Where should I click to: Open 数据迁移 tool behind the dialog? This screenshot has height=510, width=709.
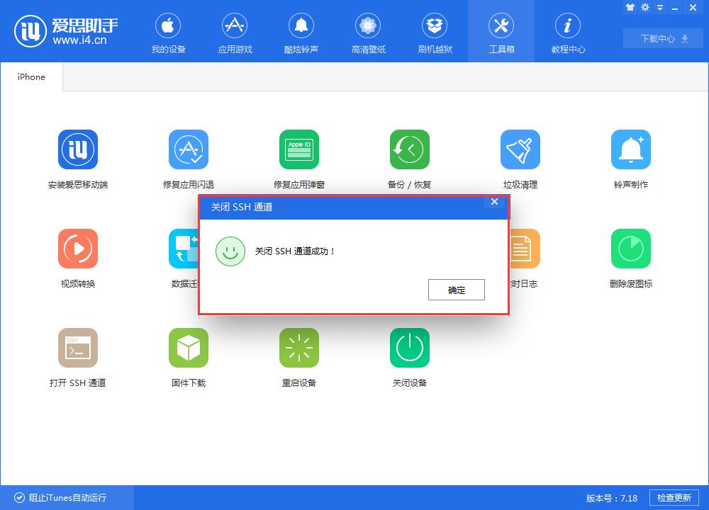184,259
